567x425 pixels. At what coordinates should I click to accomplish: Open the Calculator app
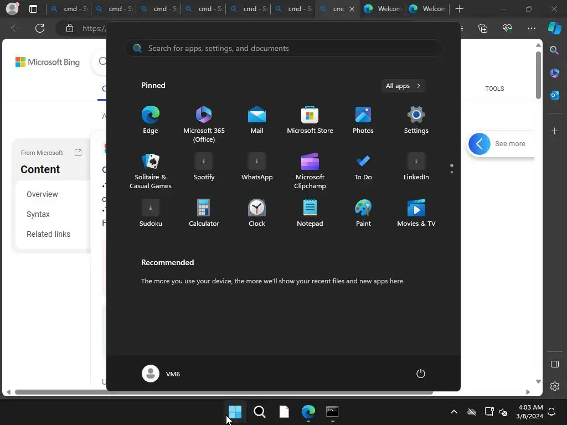pos(204,213)
